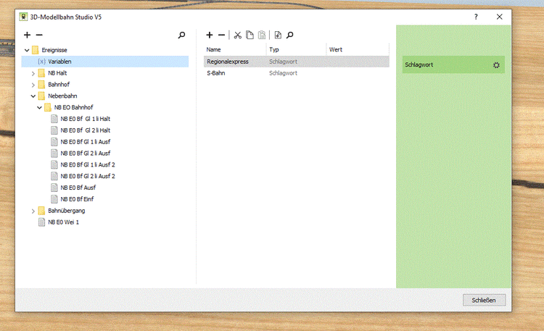This screenshot has height=331, width=544.
Task: Select the Nebenbahn folder label
Action: (x=62, y=96)
